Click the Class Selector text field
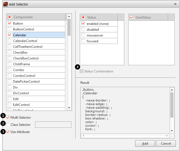This screenshot has height=151, width=180. tap(53, 125)
